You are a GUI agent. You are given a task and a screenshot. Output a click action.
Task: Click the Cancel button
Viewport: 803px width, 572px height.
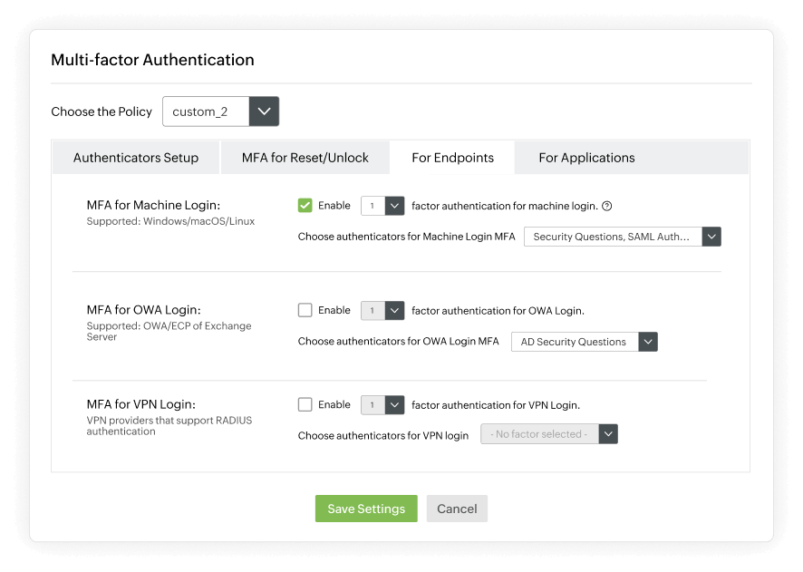pos(457,509)
